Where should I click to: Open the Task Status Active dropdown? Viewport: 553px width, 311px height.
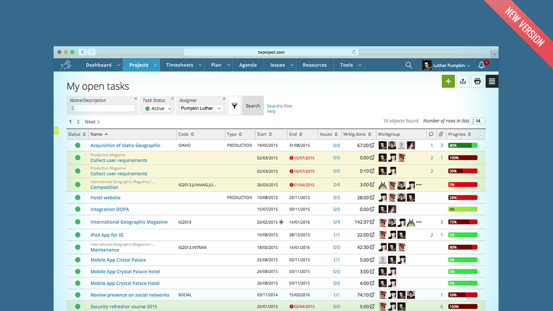[x=157, y=108]
